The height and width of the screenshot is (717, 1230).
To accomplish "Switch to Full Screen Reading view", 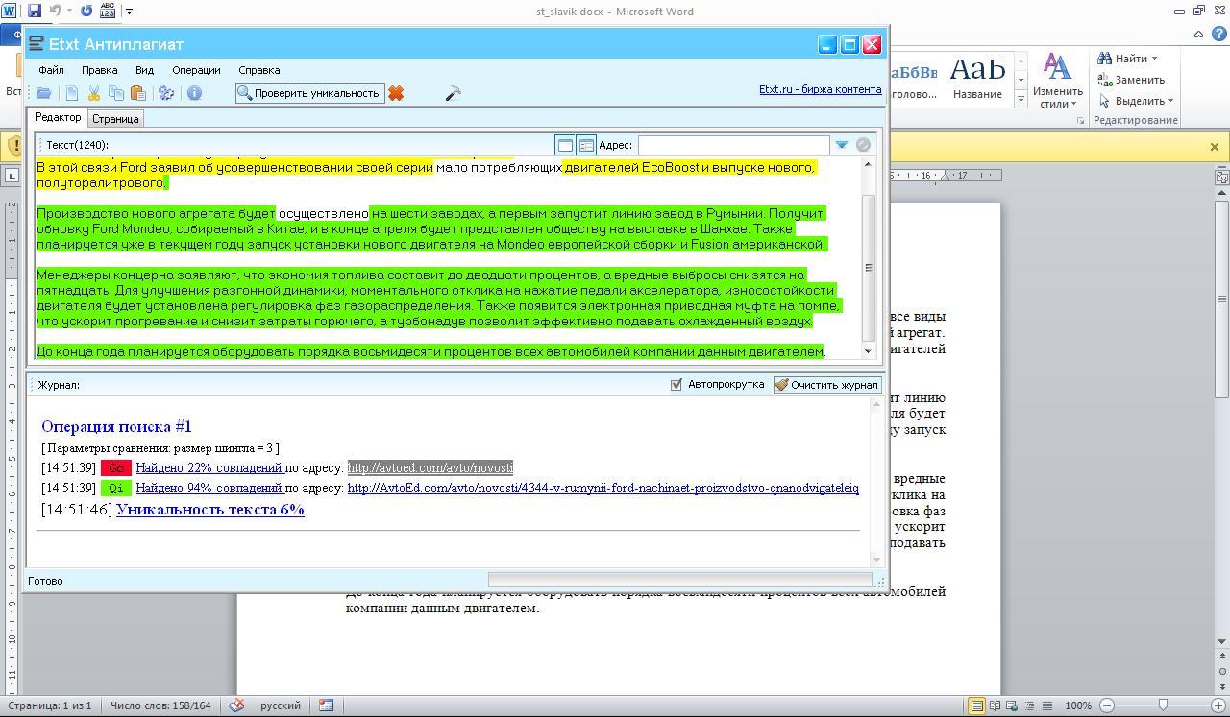I will point(996,705).
